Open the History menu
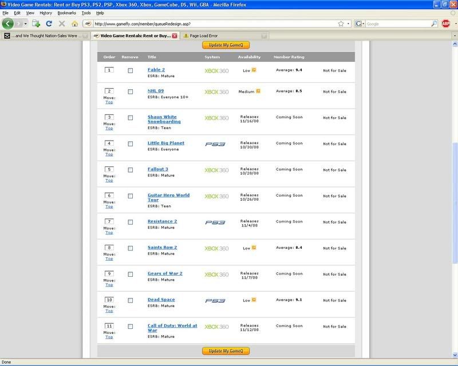Image resolution: width=458 pixels, height=366 pixels. [46, 13]
